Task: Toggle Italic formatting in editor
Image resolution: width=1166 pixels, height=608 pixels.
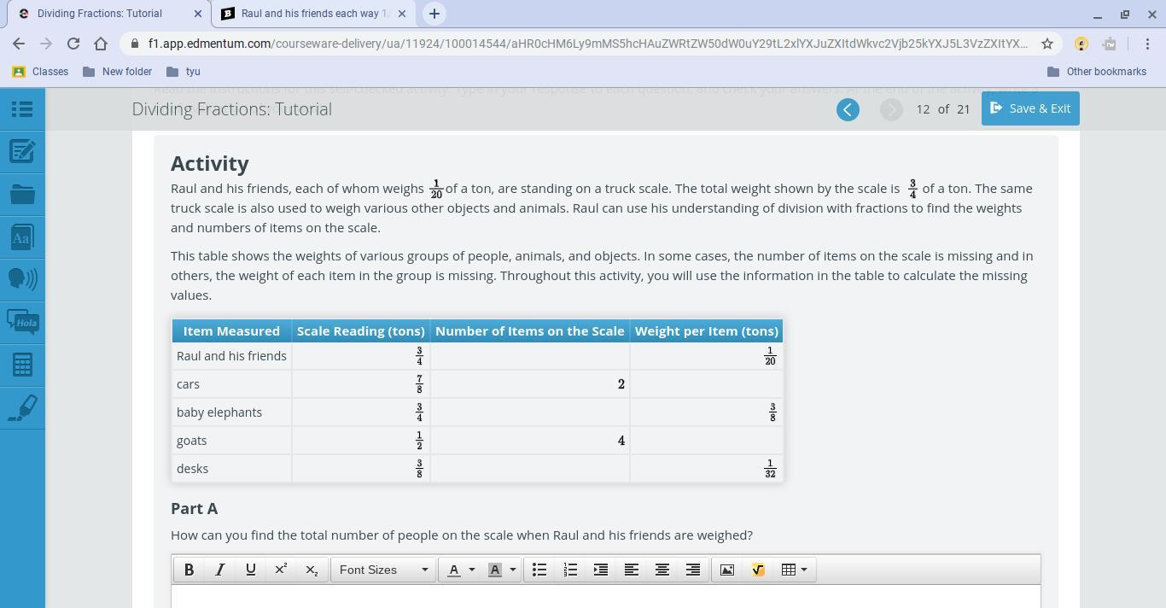Action: pos(219,570)
